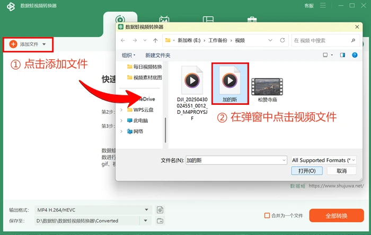Expand the 此电脑 tree node
This screenshot has height=235, width=371.
pyautogui.click(x=121, y=121)
